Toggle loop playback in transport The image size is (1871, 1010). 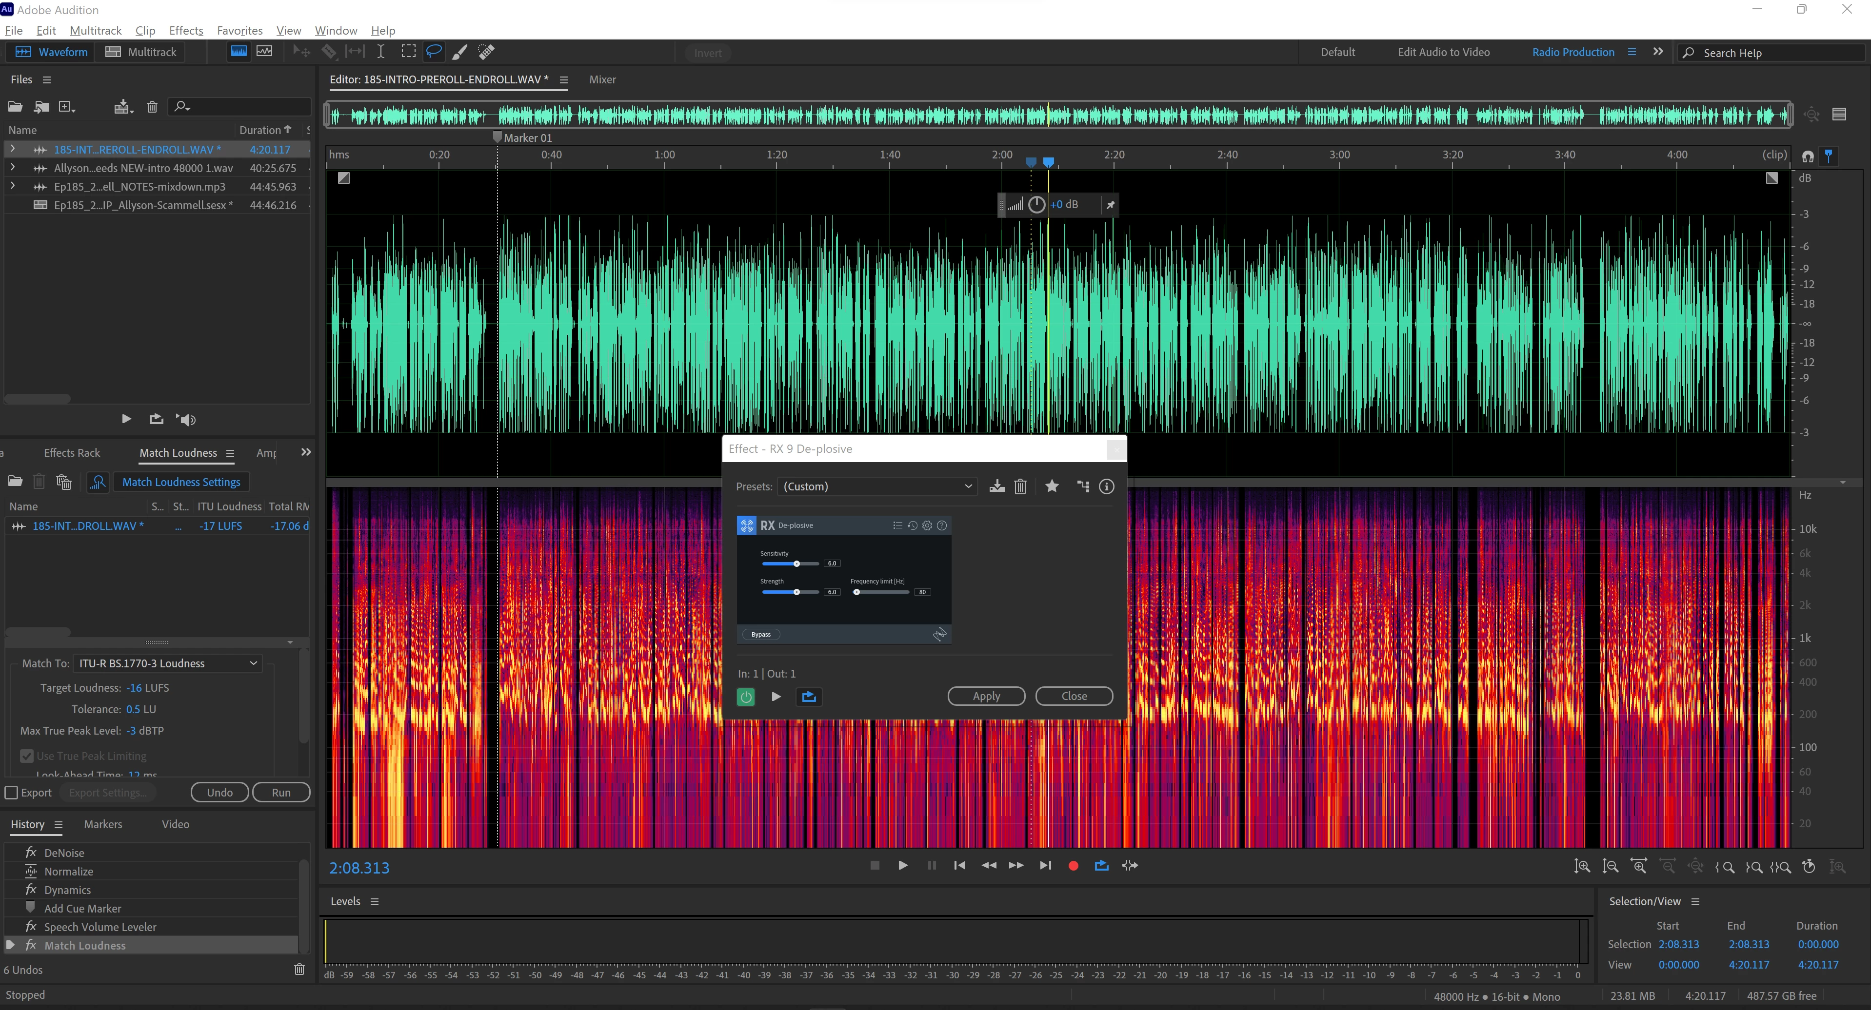click(1101, 866)
